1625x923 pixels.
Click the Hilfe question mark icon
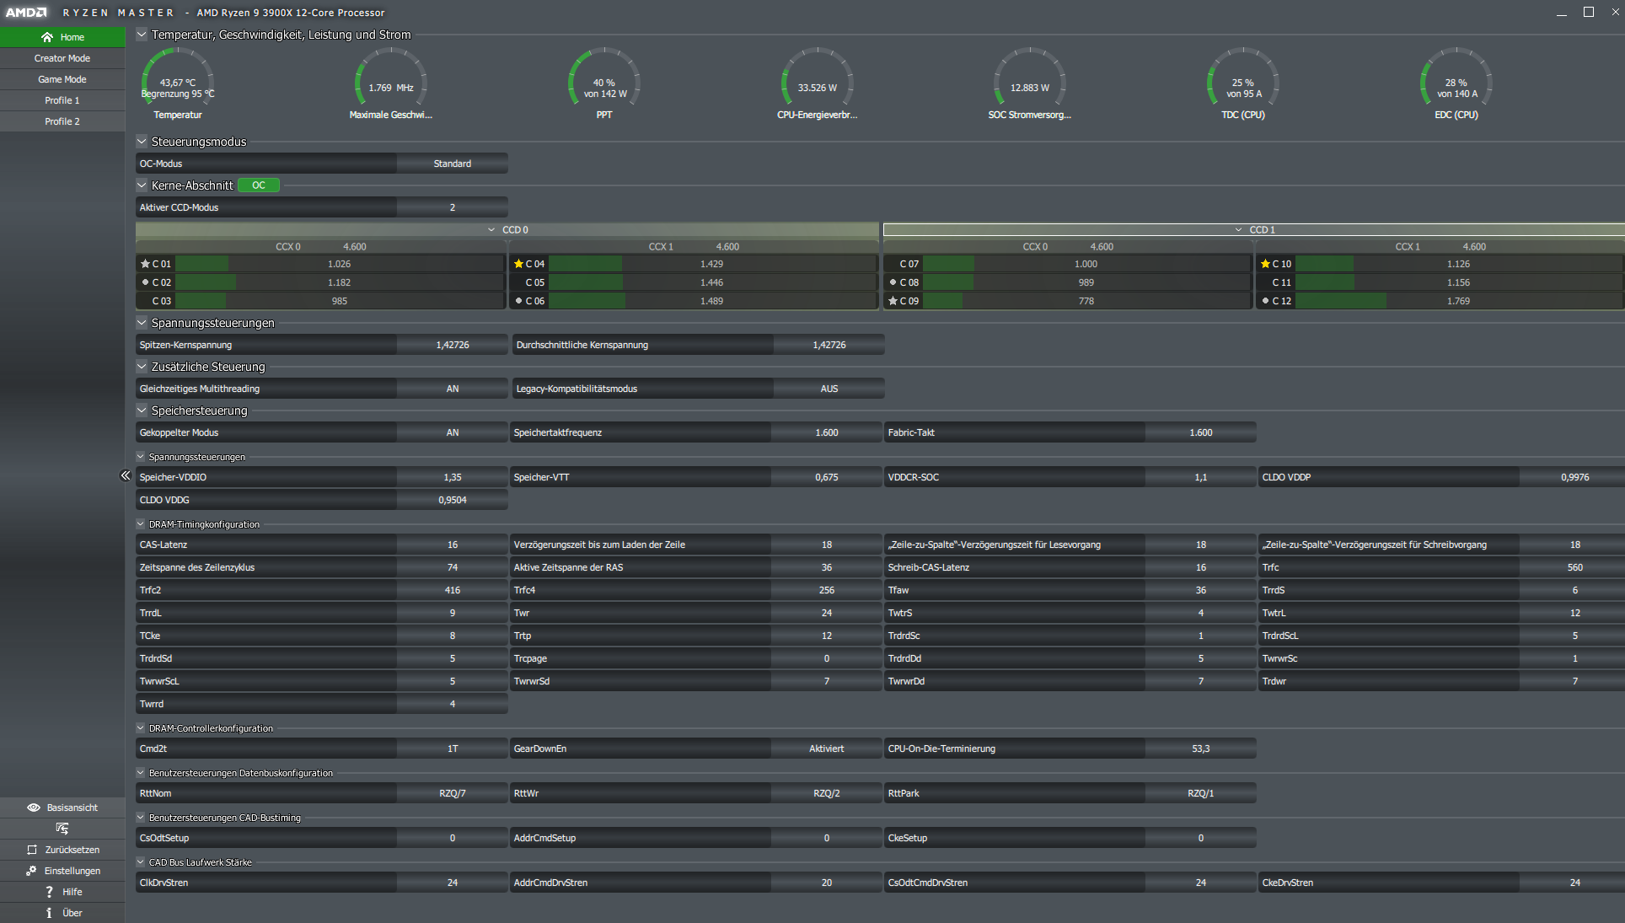(x=49, y=892)
